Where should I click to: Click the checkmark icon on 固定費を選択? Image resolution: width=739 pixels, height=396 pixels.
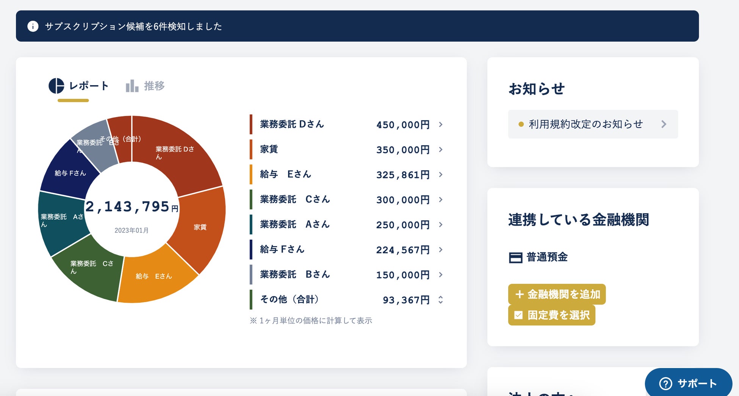[x=518, y=315]
